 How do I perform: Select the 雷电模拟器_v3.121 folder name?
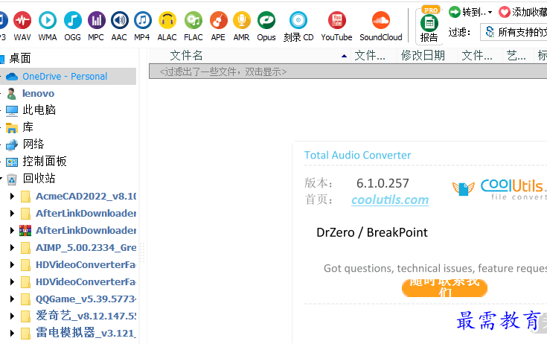click(86, 333)
